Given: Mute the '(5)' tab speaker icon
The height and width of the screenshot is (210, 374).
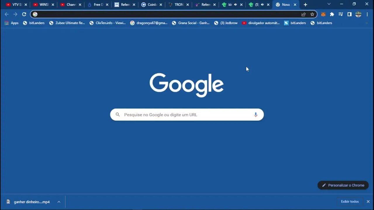Looking at the screenshot, I should [262, 5].
